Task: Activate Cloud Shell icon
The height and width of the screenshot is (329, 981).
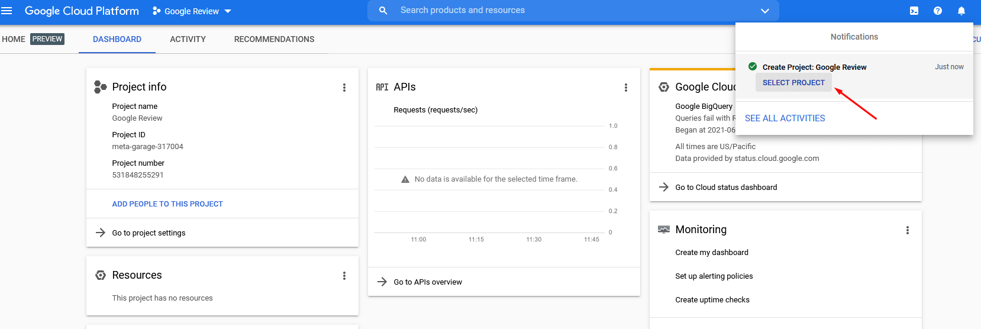Action: point(914,11)
